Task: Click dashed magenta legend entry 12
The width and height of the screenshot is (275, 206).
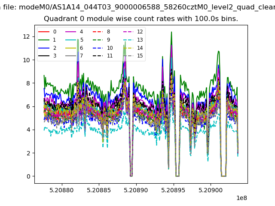Action: (x=133, y=32)
